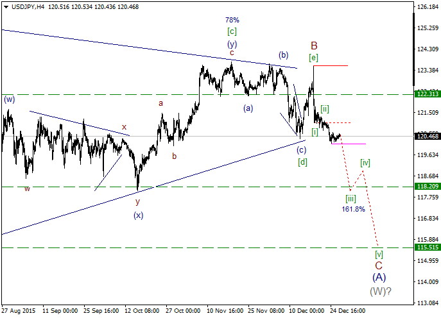Click the 117.759 price axis label
441x318 pixels.
pos(428,197)
